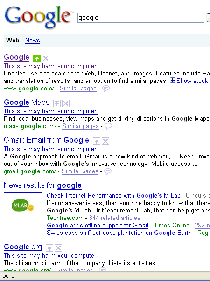Open comment bubble for maps.google.com result
The width and height of the screenshot is (210, 281).
click(x=108, y=126)
